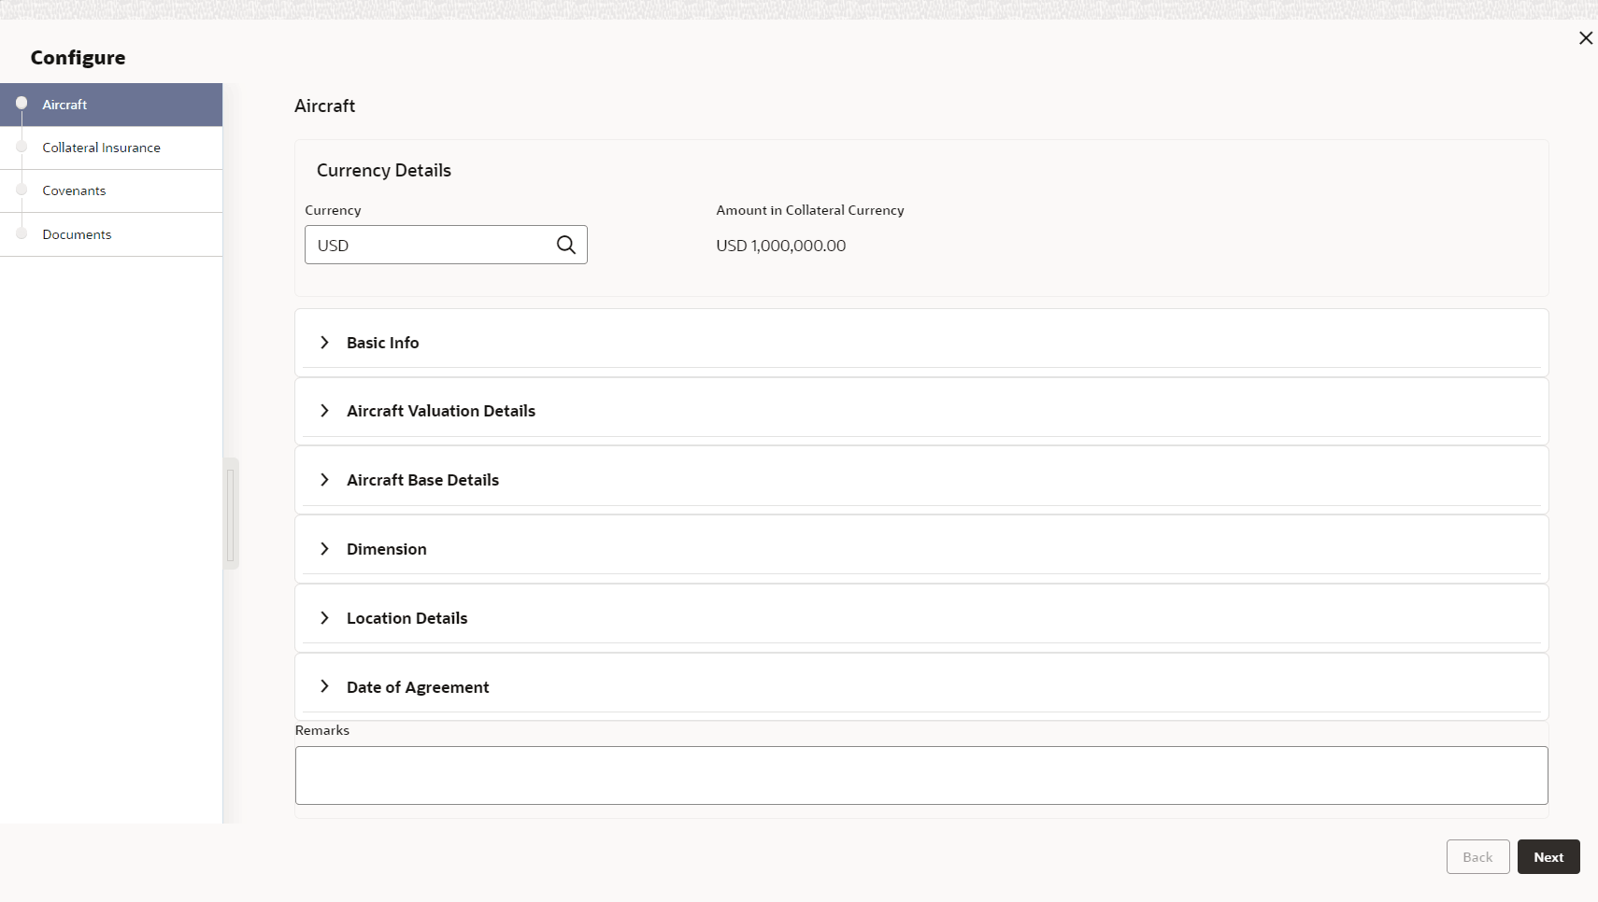The height and width of the screenshot is (902, 1598).
Task: Click inside the Remarks text box
Action: point(921,775)
